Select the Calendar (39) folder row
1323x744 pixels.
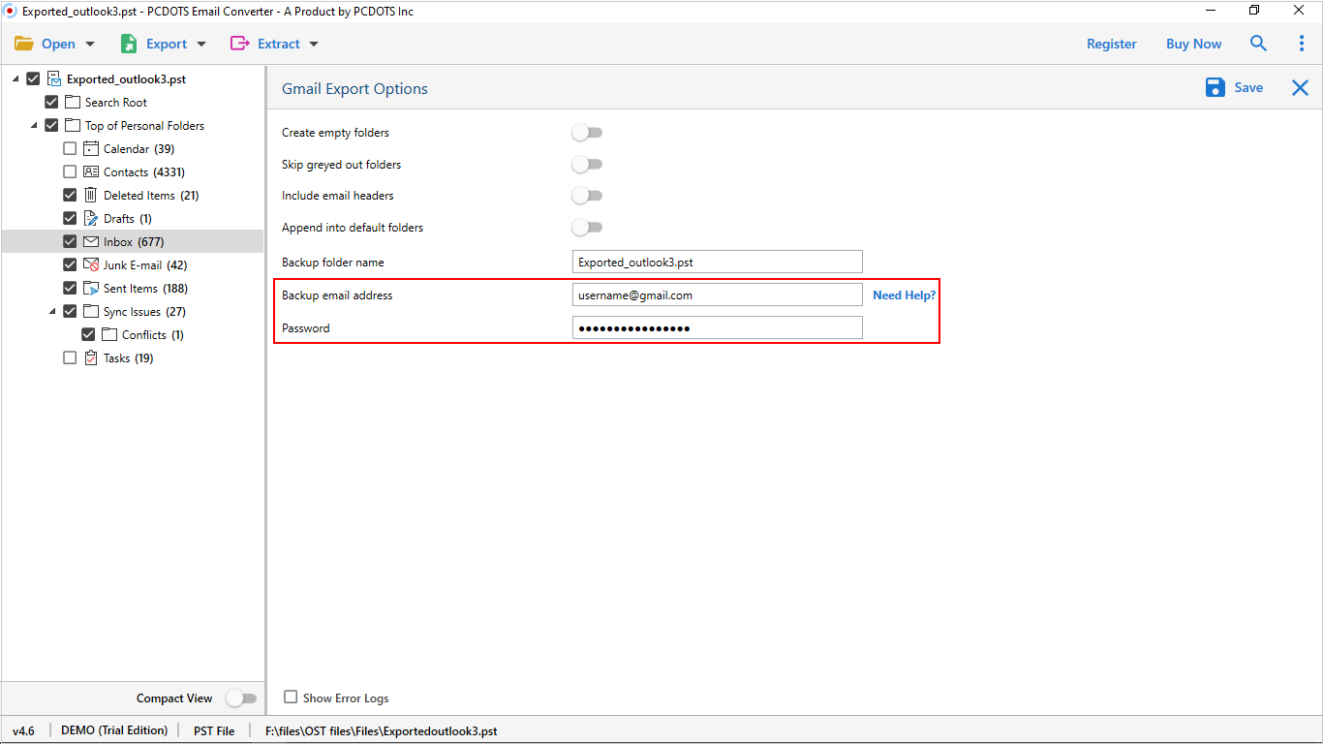pos(133,149)
